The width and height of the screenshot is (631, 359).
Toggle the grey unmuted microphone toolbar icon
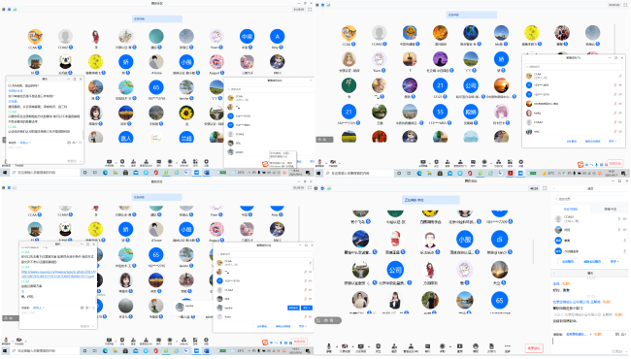pyautogui.click(x=329, y=346)
